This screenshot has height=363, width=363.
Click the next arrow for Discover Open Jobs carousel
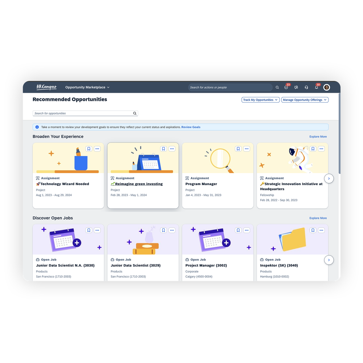tap(329, 260)
